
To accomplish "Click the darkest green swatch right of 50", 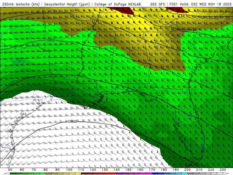I will point(13,174).
